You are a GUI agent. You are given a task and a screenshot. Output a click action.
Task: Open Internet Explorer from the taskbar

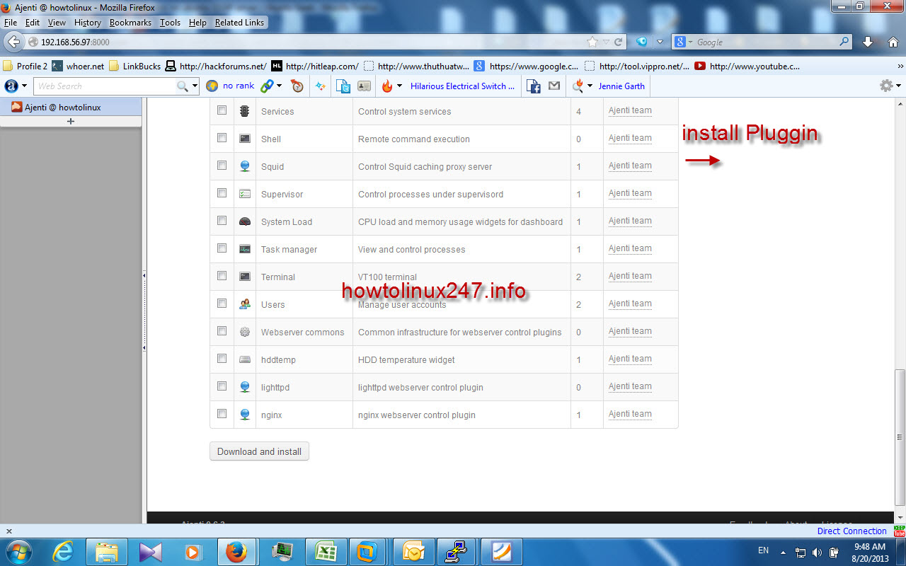(64, 551)
